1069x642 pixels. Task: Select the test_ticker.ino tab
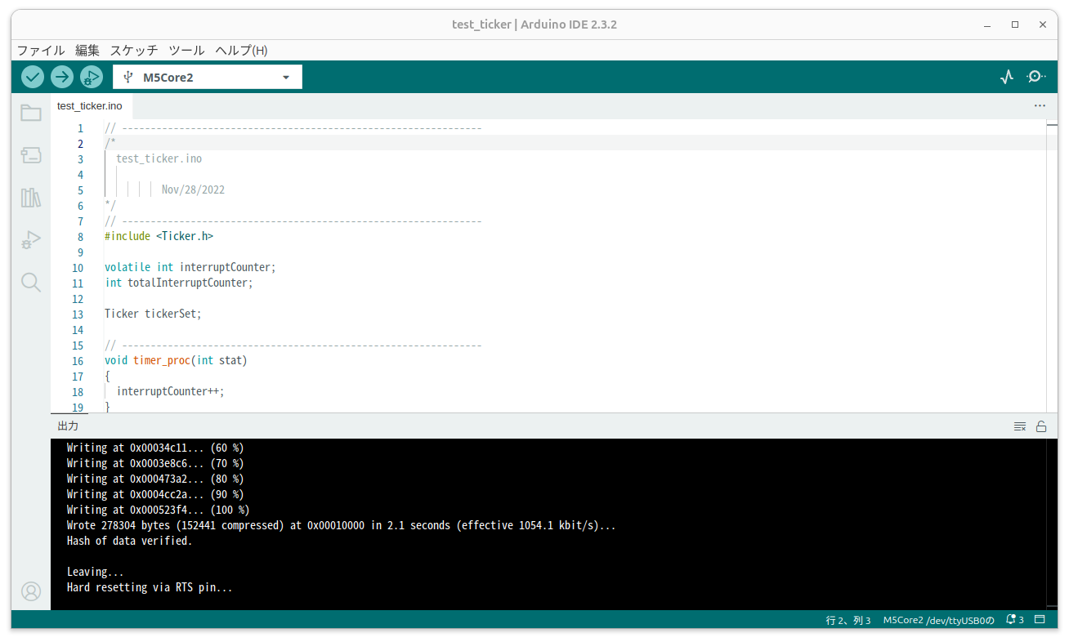[89, 105]
